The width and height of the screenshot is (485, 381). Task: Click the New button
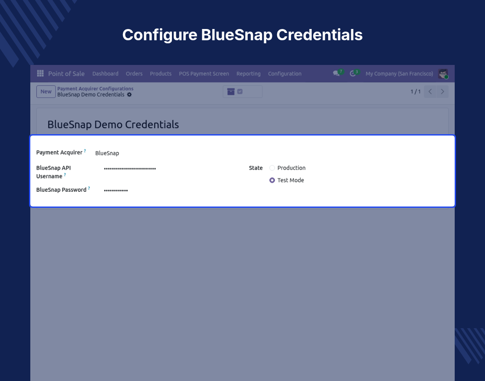point(46,91)
